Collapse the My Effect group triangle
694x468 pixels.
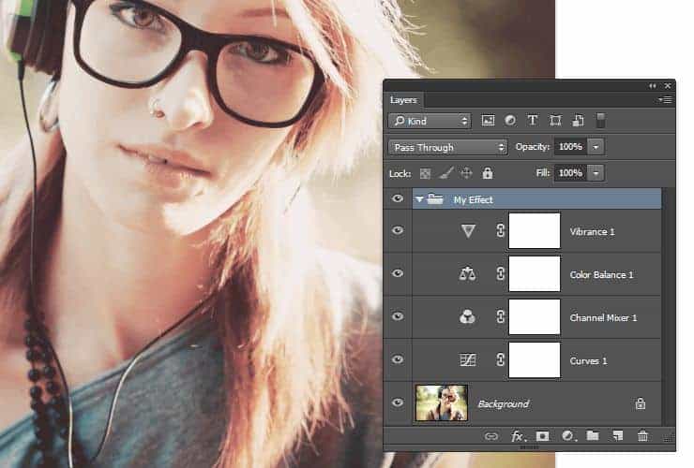(419, 199)
